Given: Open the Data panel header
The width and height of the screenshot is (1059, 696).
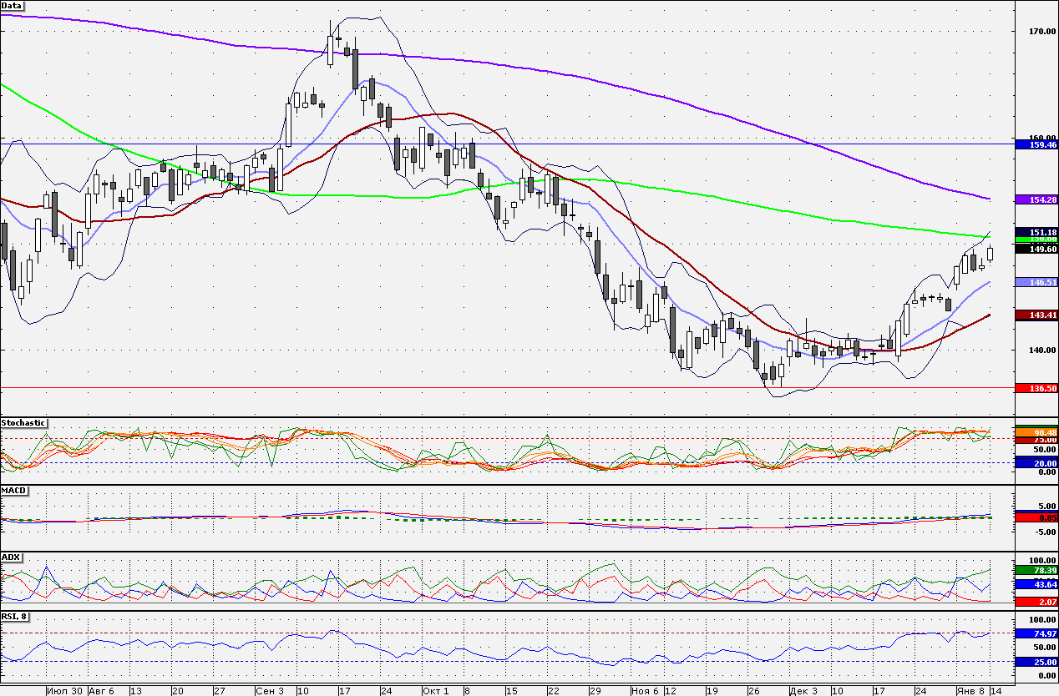Looking at the screenshot, I should click(x=12, y=6).
